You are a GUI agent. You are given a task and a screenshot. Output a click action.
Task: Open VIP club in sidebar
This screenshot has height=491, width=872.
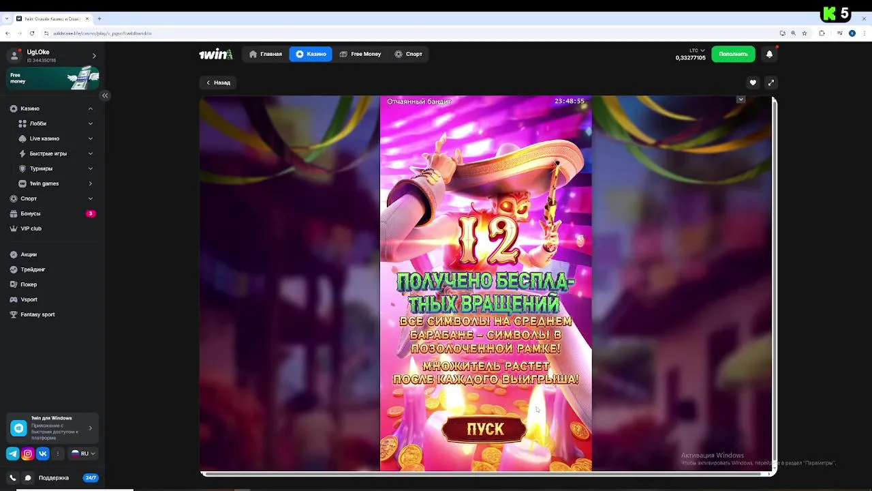52,228
